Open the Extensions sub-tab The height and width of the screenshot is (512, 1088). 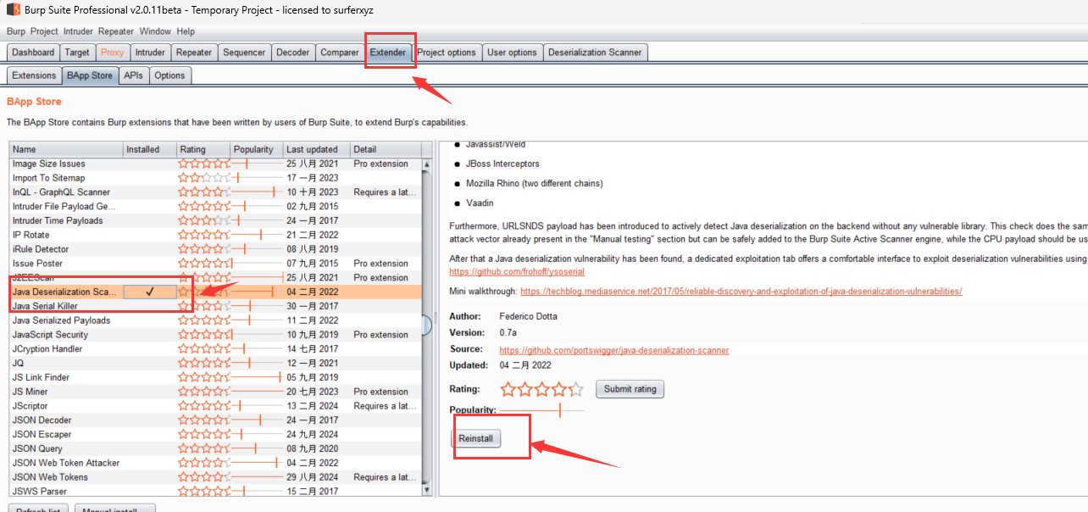[x=34, y=75]
